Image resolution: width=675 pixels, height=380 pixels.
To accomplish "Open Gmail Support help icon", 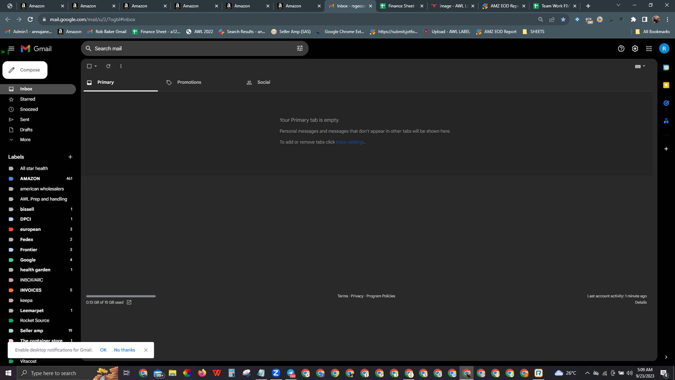I will pos(621,49).
